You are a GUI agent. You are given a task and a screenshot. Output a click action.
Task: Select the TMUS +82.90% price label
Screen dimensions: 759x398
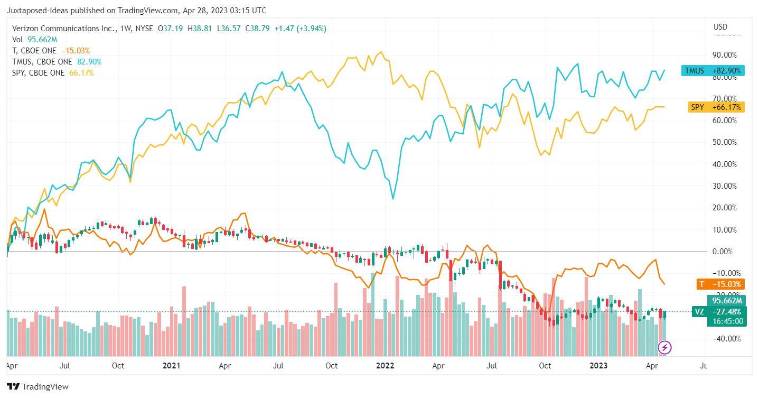click(713, 70)
